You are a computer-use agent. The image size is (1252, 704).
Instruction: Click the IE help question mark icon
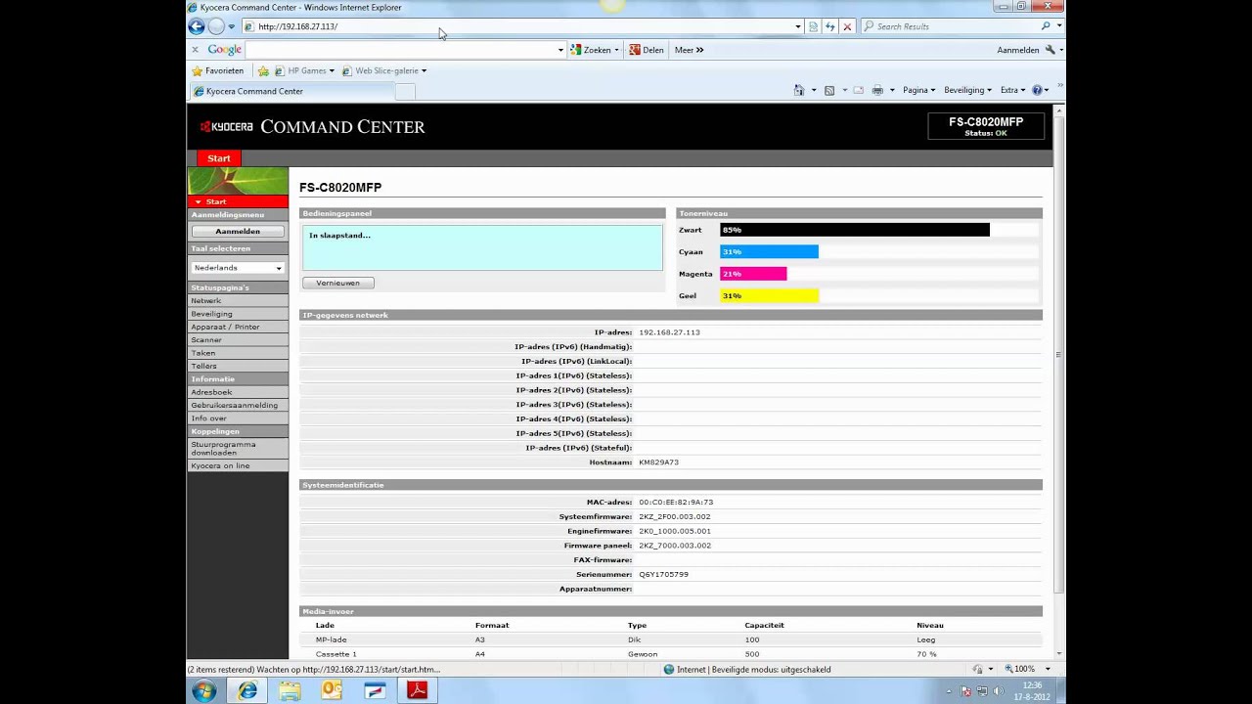click(x=1037, y=90)
